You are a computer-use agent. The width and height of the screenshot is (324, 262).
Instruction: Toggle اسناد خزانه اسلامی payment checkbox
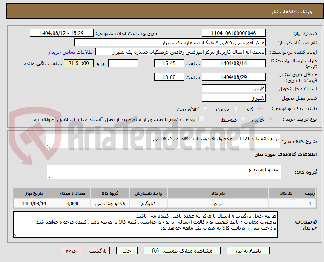(x=201, y=119)
